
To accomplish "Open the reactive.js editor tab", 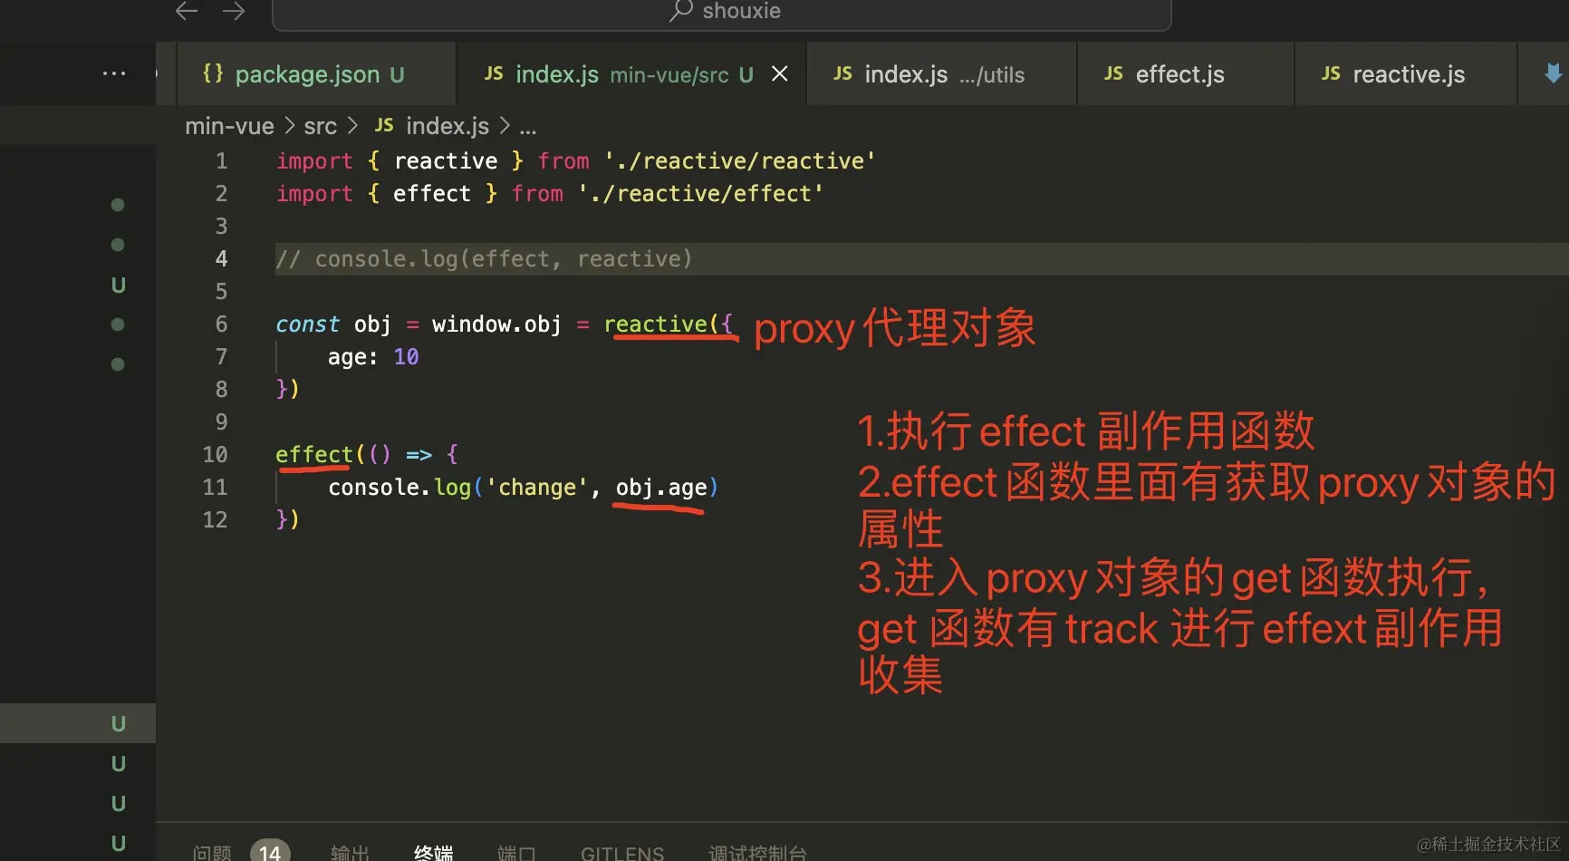I will [x=1406, y=74].
